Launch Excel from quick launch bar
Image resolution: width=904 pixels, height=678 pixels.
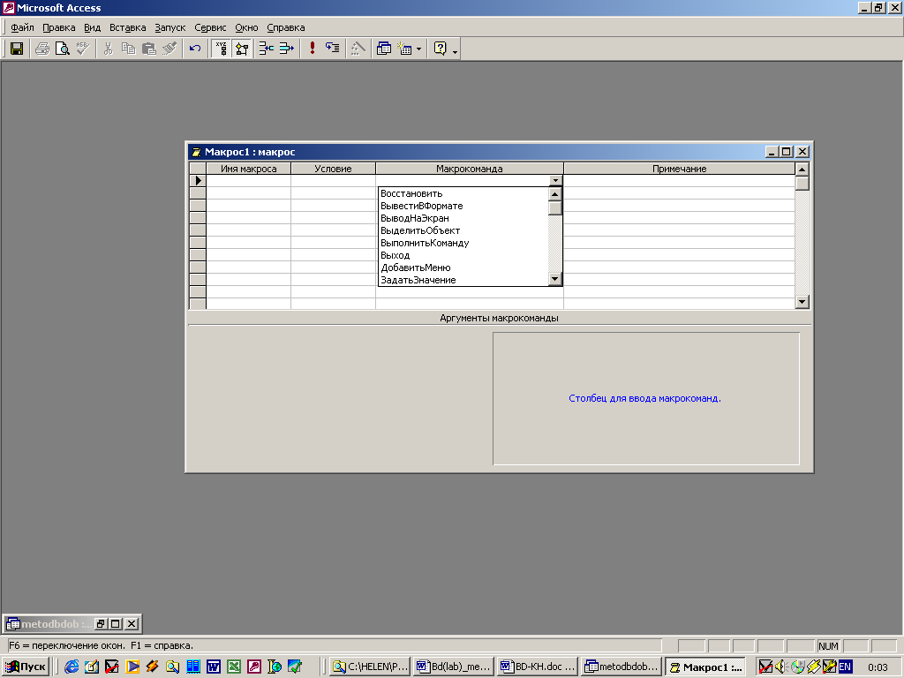233,667
